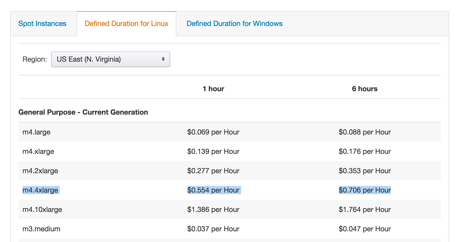Click the $0.176 per Hour price
Image resolution: width=465 pixels, height=242 pixels.
click(x=365, y=151)
